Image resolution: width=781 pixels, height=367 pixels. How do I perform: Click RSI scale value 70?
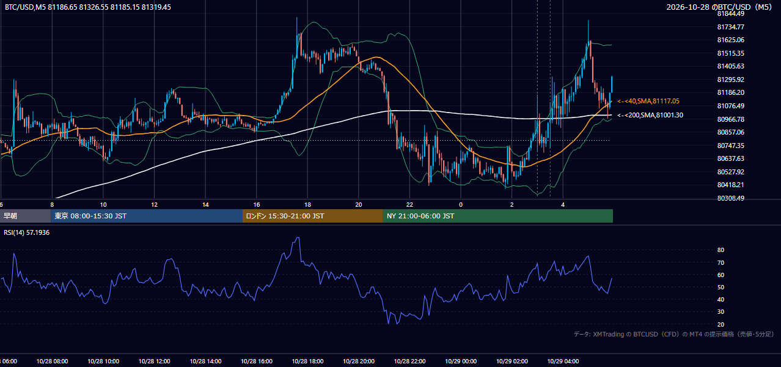(x=721, y=262)
